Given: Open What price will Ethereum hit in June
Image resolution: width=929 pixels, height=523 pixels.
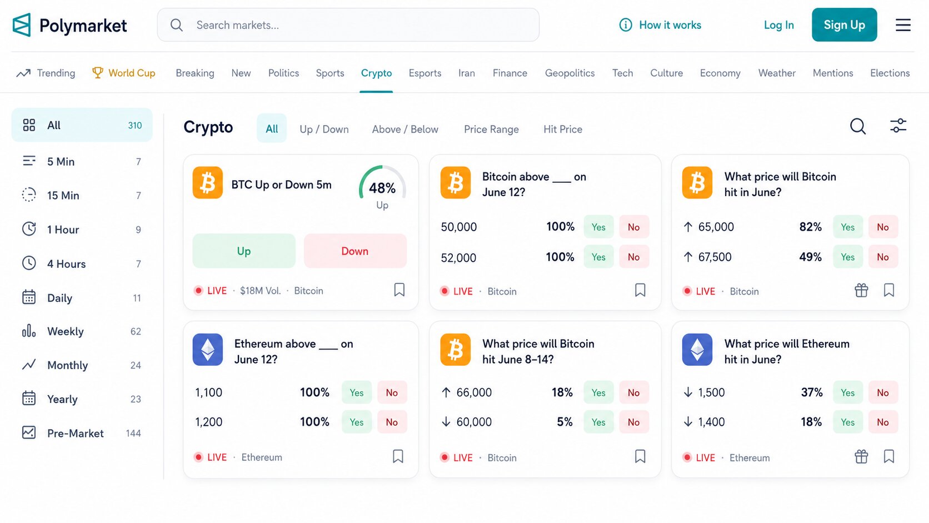Looking at the screenshot, I should pos(787,351).
